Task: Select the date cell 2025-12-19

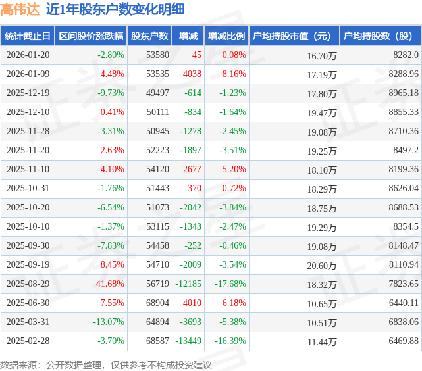Action: pyautogui.click(x=28, y=93)
